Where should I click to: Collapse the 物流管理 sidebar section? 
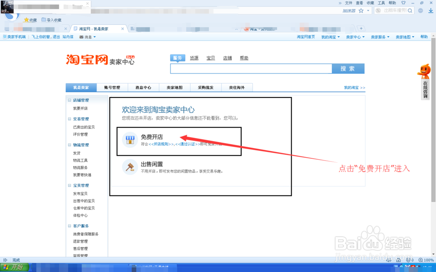[x=69, y=145]
